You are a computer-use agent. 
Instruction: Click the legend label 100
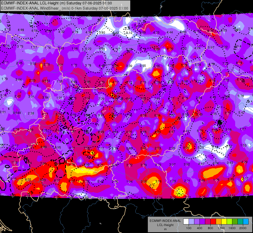(x=189, y=228)
